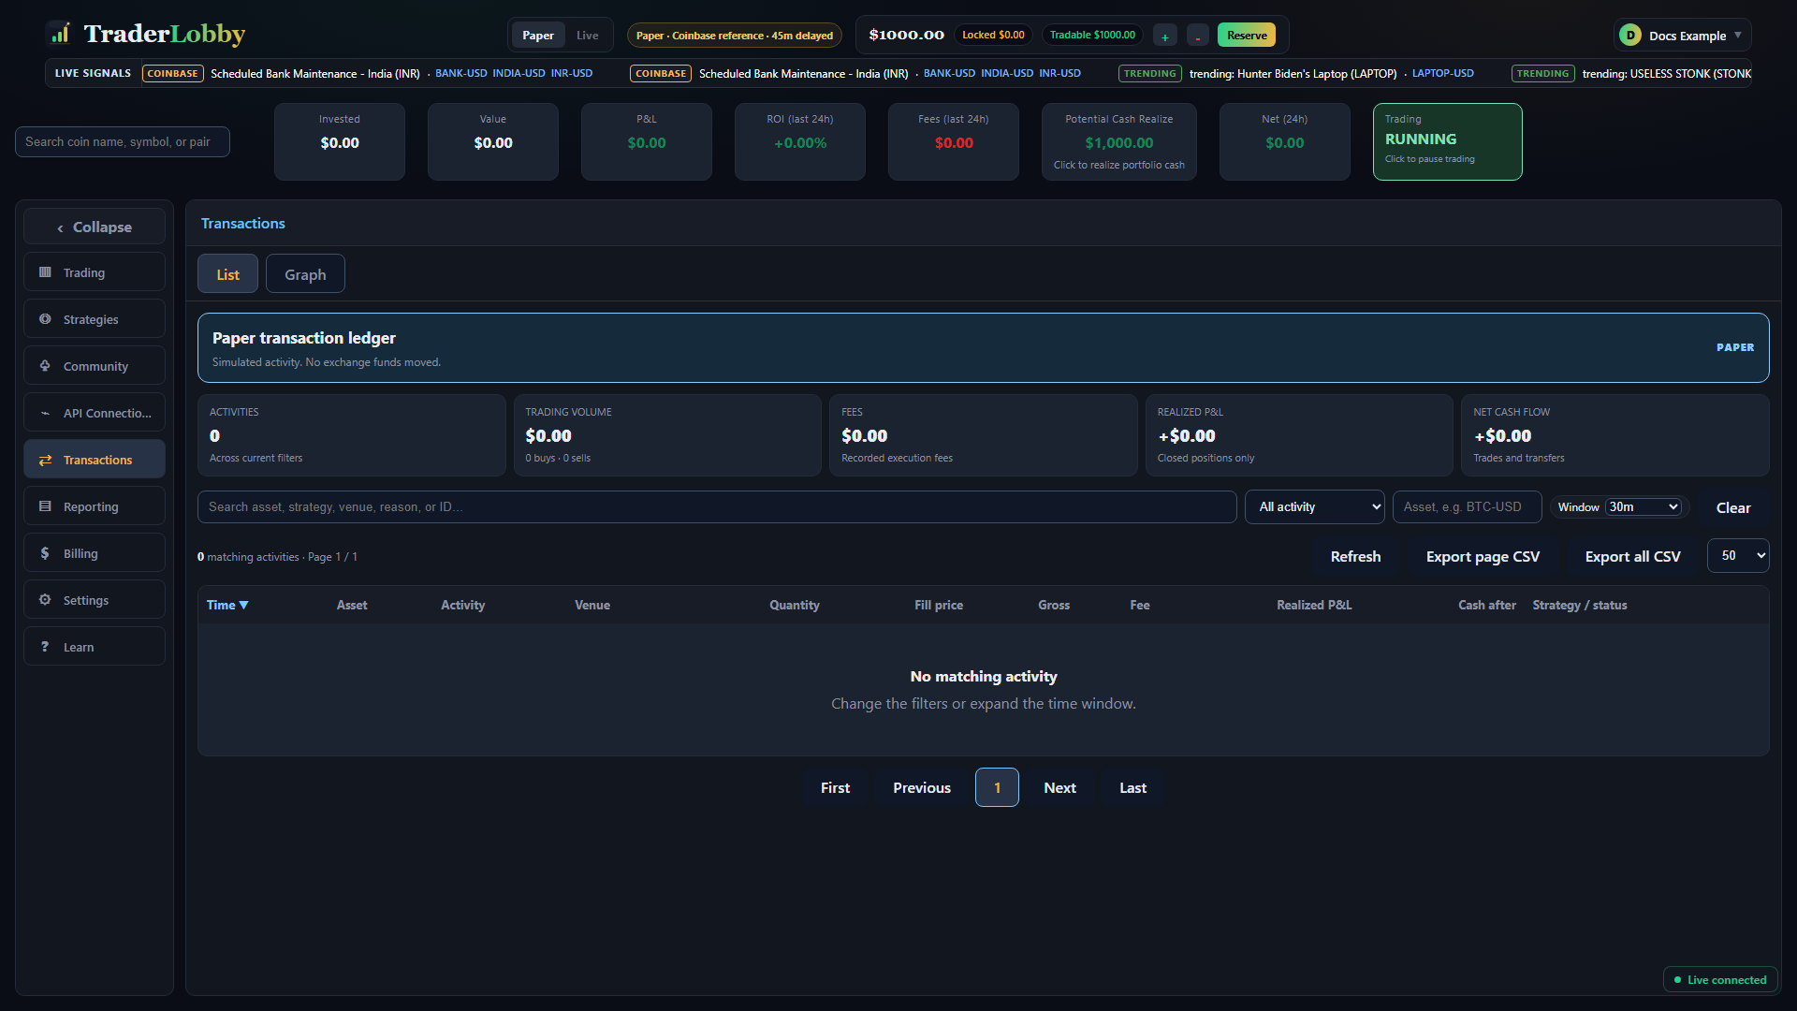Click Potential Cash Realize card
The width and height of the screenshot is (1797, 1011).
[1118, 141]
